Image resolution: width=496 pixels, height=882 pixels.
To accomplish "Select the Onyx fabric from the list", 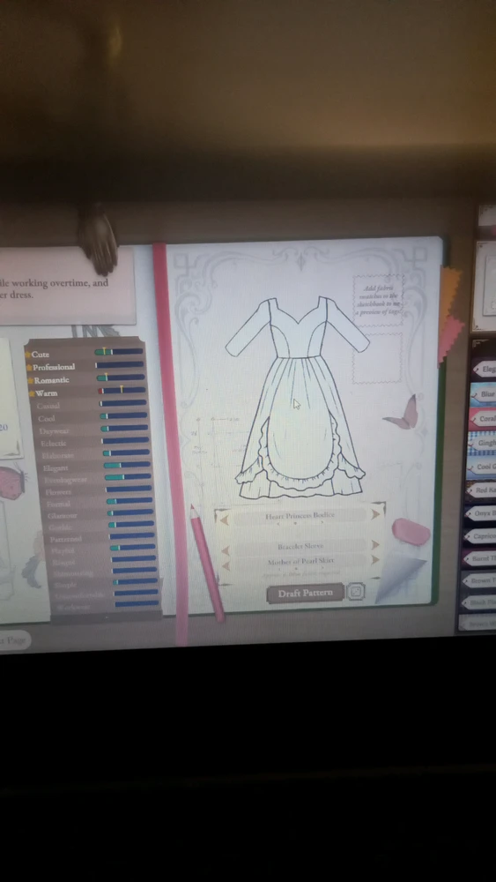I will click(480, 513).
